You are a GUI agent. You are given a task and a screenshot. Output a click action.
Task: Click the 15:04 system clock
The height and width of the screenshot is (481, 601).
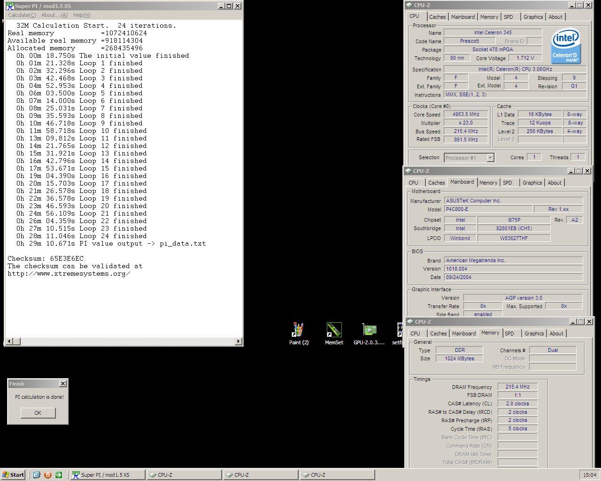click(x=590, y=475)
